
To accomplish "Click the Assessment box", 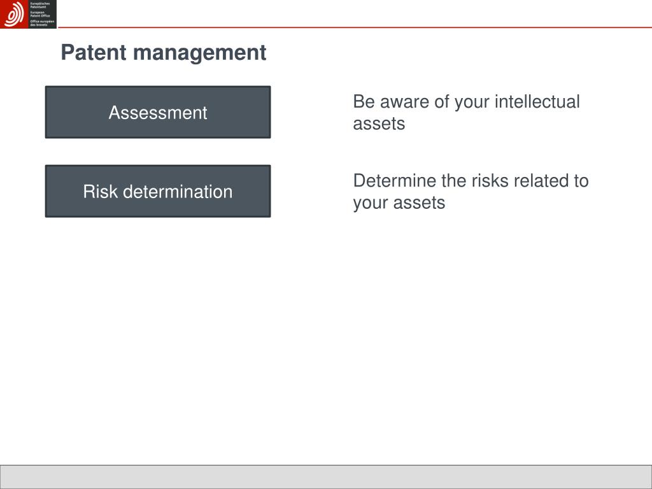I will click(x=158, y=112).
